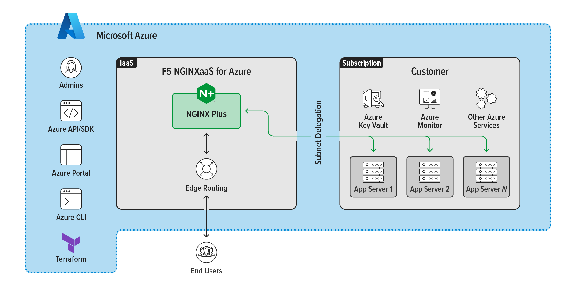Click the Subscription label tag
The width and height of the screenshot is (576, 283).
[362, 63]
